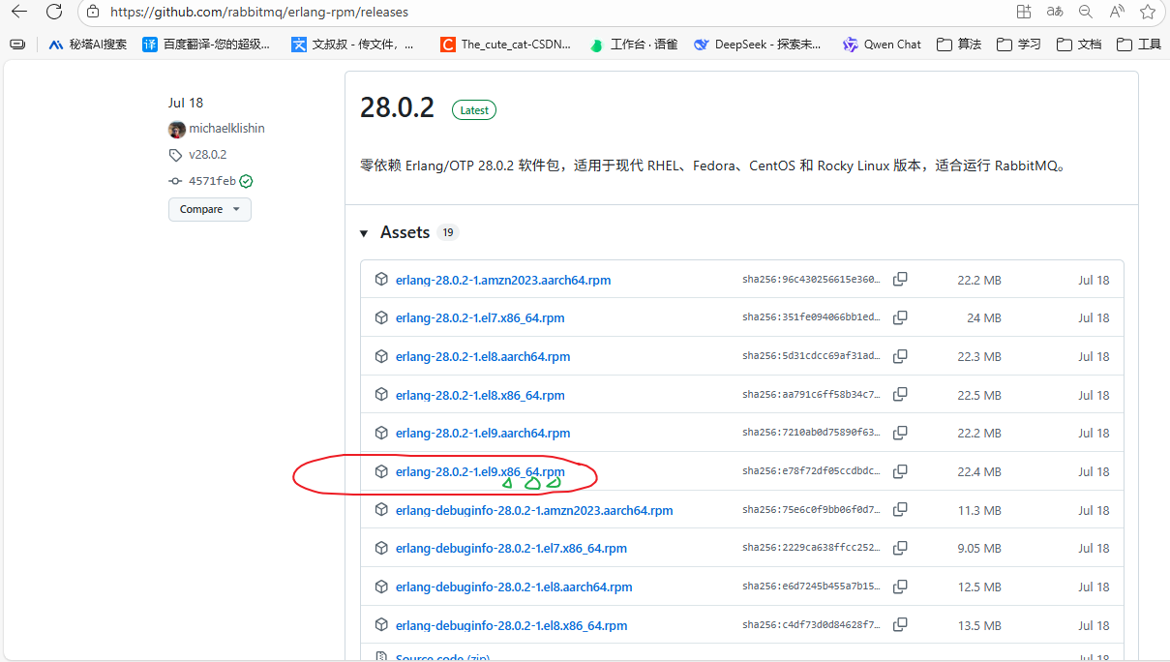This screenshot has width=1170, height=662.
Task: Click michaelklishin avatar image
Action: 176,129
